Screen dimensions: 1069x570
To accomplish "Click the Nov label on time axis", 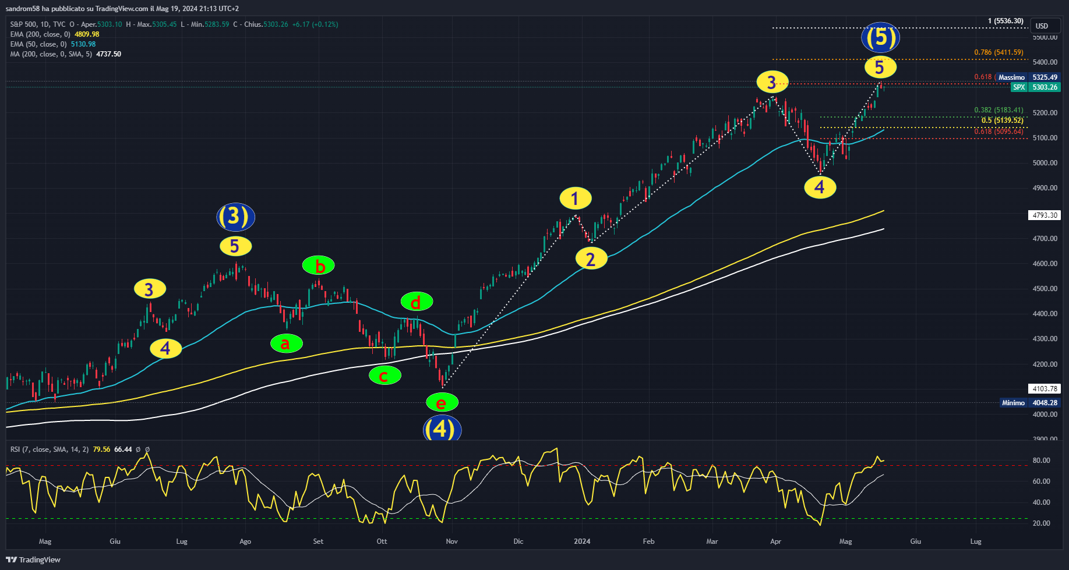I will point(451,541).
